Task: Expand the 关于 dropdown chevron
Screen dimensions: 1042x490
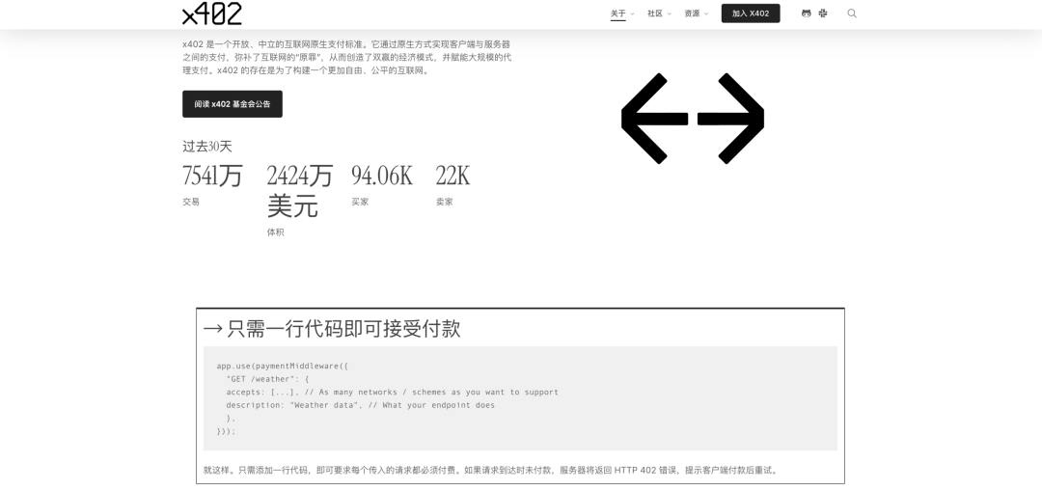Action: click(632, 14)
